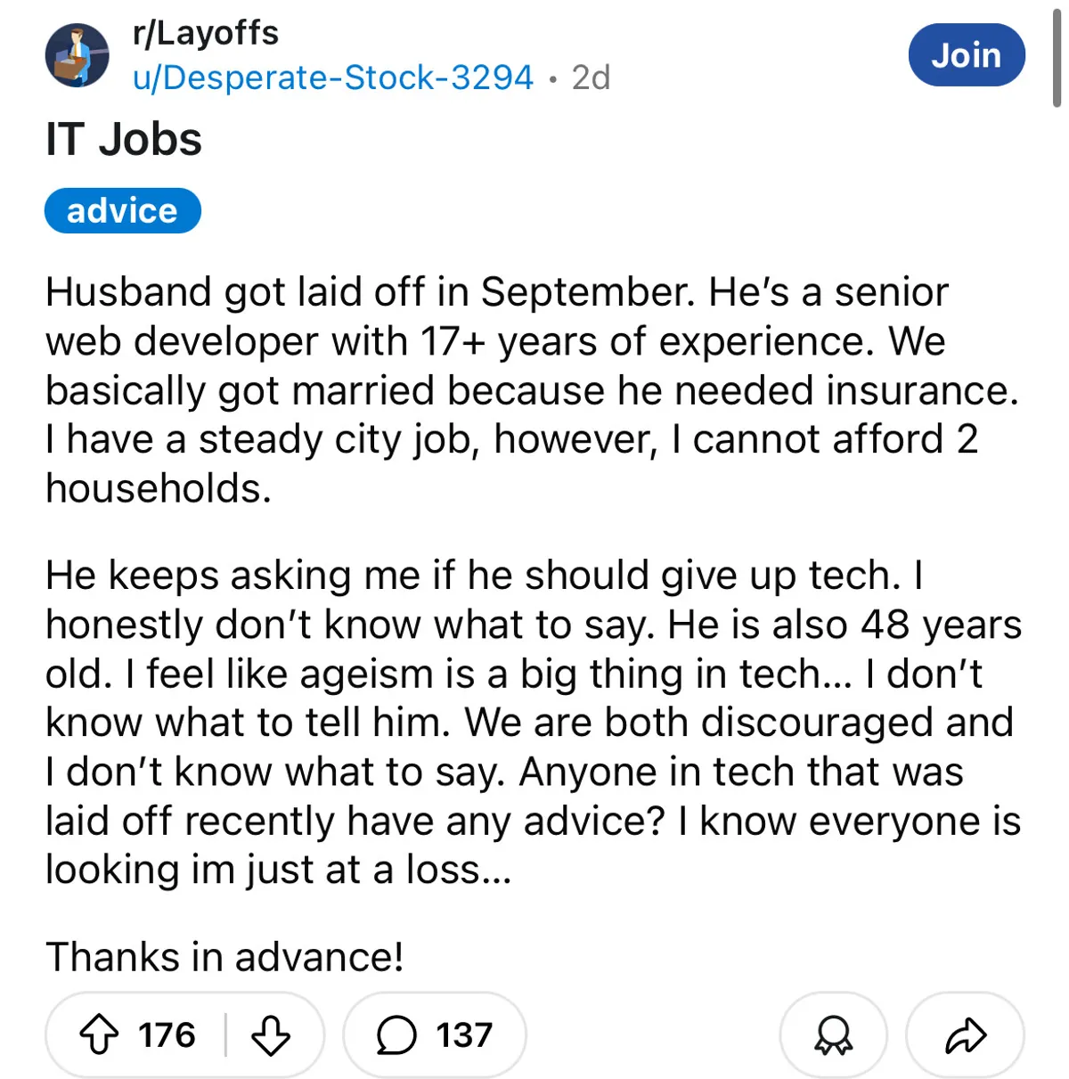This screenshot has width=1069, height=1079.
Task: Visit u/Desperate-Stock-3294's profile
Action: click(332, 78)
